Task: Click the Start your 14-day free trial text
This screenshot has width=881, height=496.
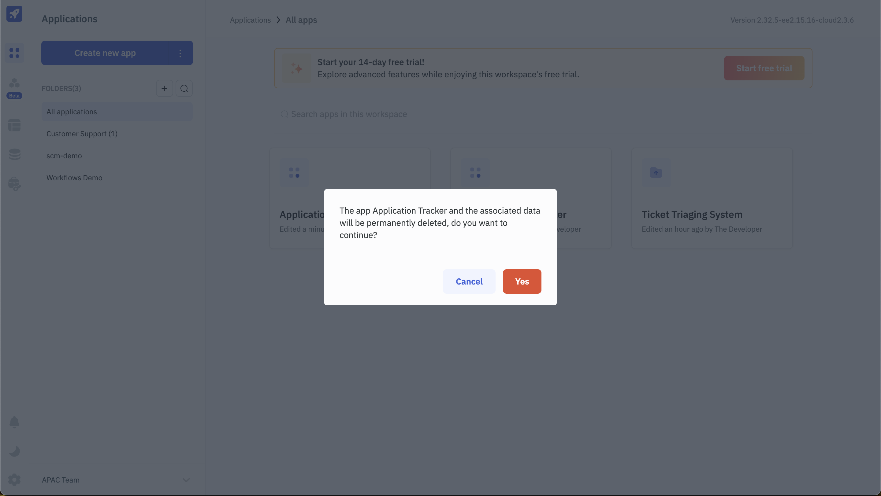Action: click(x=371, y=62)
